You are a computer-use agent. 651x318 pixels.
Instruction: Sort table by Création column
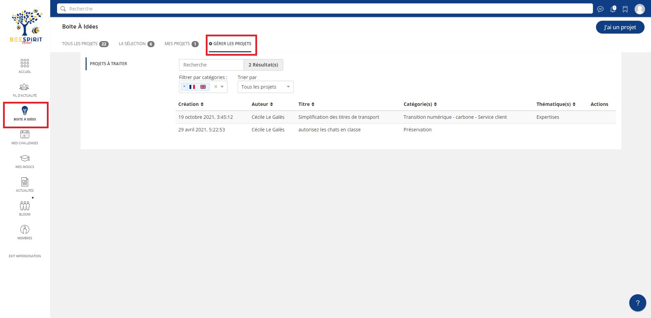click(x=191, y=104)
